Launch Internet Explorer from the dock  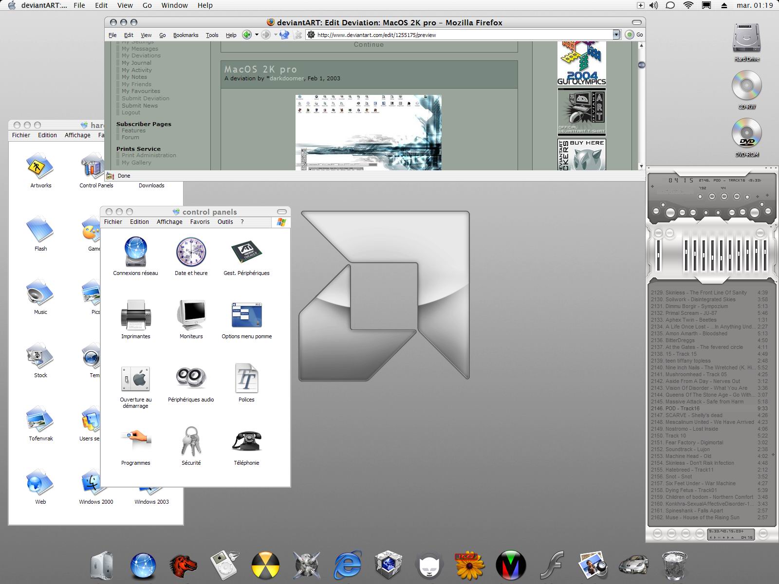(x=347, y=565)
